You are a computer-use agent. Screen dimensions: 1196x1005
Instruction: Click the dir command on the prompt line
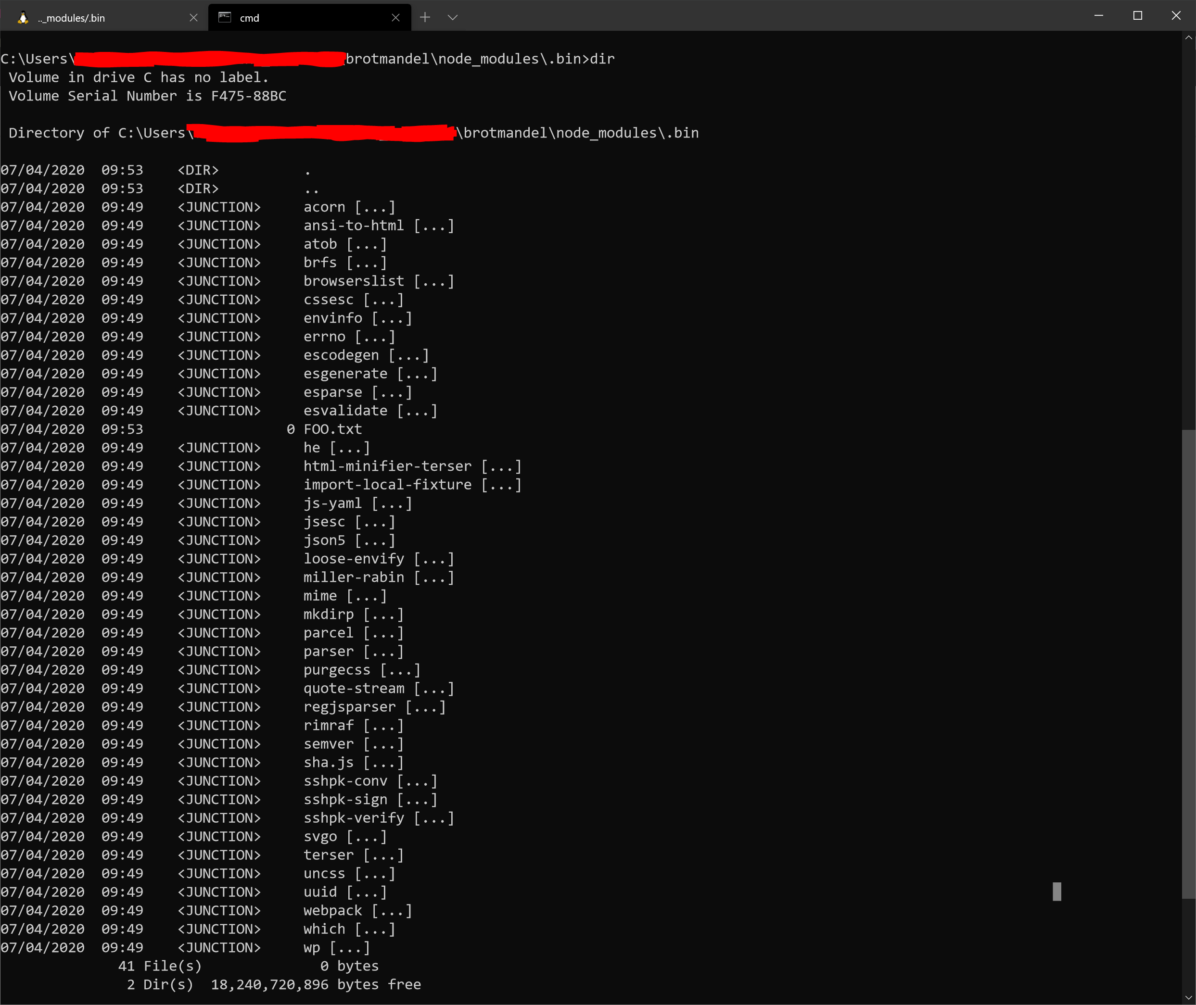coord(604,59)
